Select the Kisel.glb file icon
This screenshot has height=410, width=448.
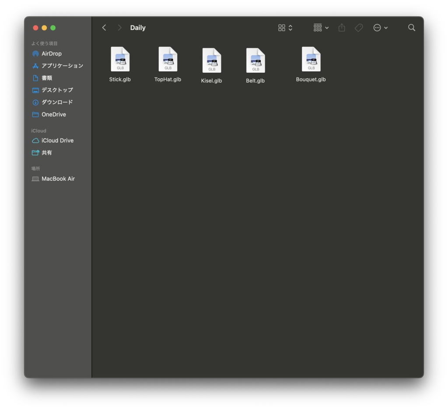[212, 60]
